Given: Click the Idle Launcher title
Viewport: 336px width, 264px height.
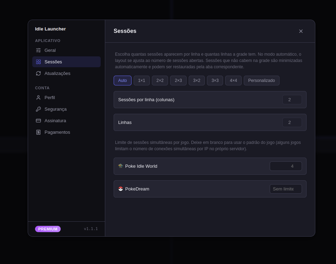Looking at the screenshot, I should [x=51, y=29].
